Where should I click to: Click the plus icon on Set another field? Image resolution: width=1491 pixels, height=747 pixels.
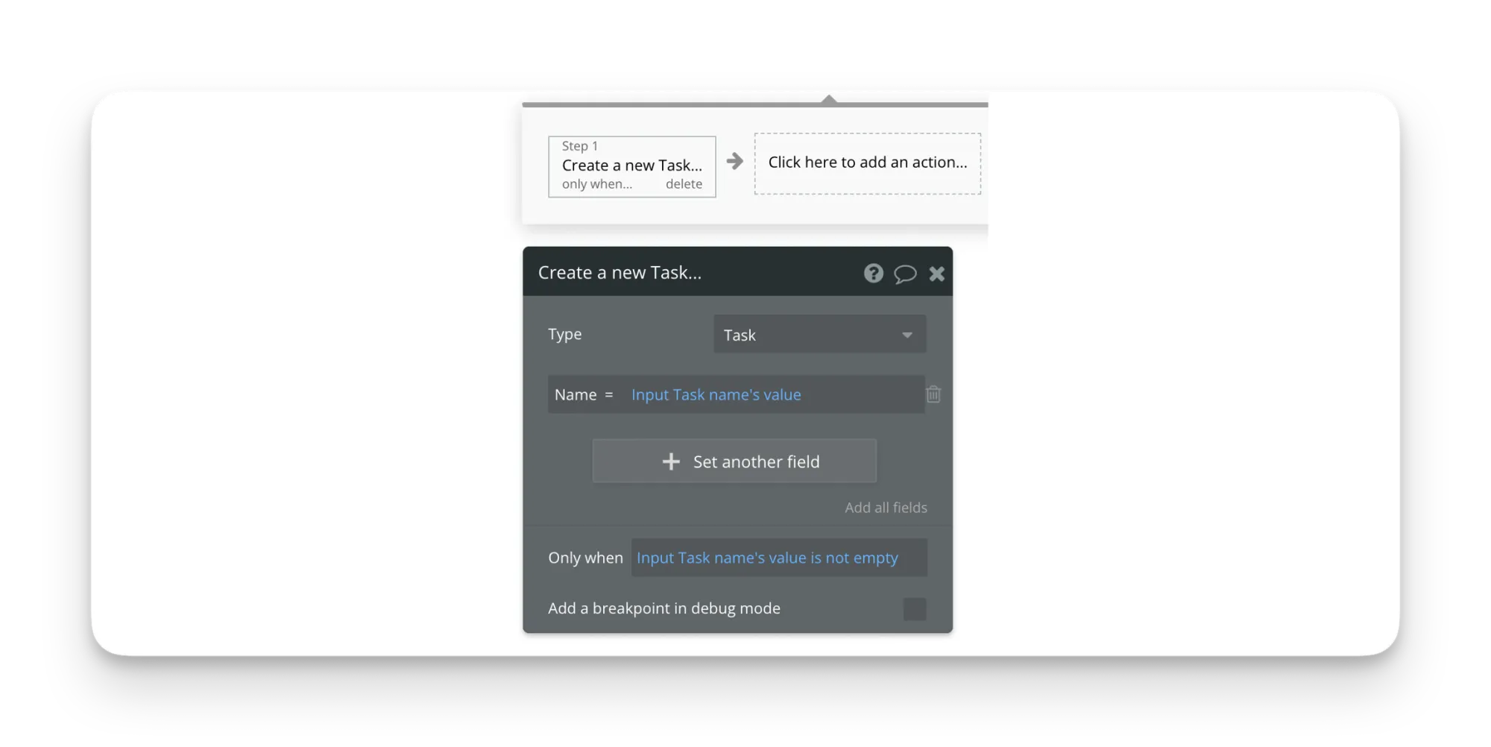672,461
